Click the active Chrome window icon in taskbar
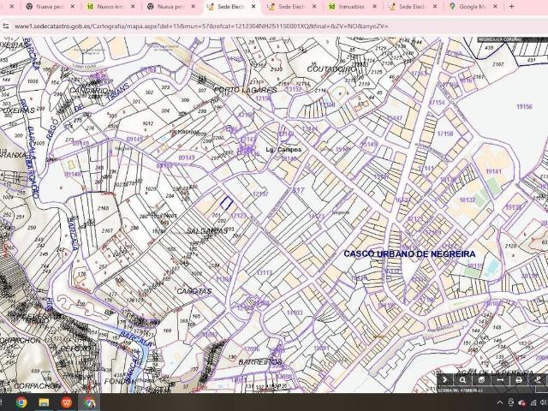The height and width of the screenshot is (411, 548). pyautogui.click(x=89, y=402)
